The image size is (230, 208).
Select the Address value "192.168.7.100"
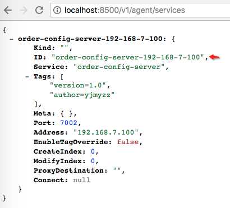click(x=106, y=132)
